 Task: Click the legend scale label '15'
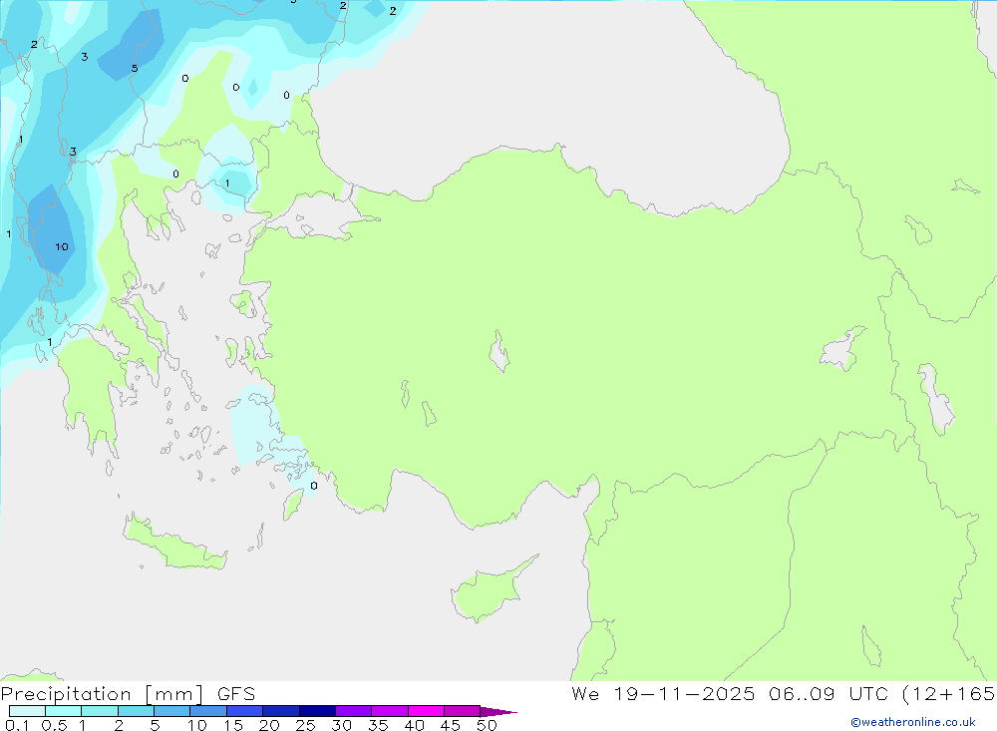point(232,725)
